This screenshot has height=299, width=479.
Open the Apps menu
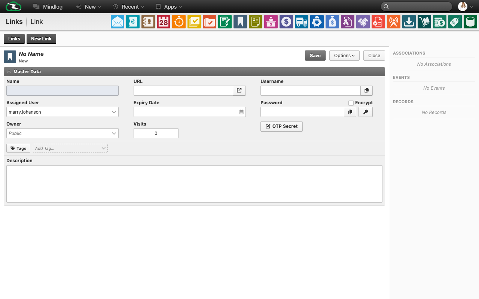tap(169, 7)
